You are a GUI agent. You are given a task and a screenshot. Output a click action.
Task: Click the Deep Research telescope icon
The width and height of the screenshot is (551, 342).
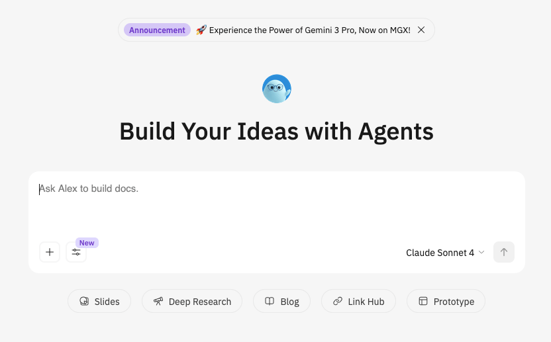(x=158, y=302)
